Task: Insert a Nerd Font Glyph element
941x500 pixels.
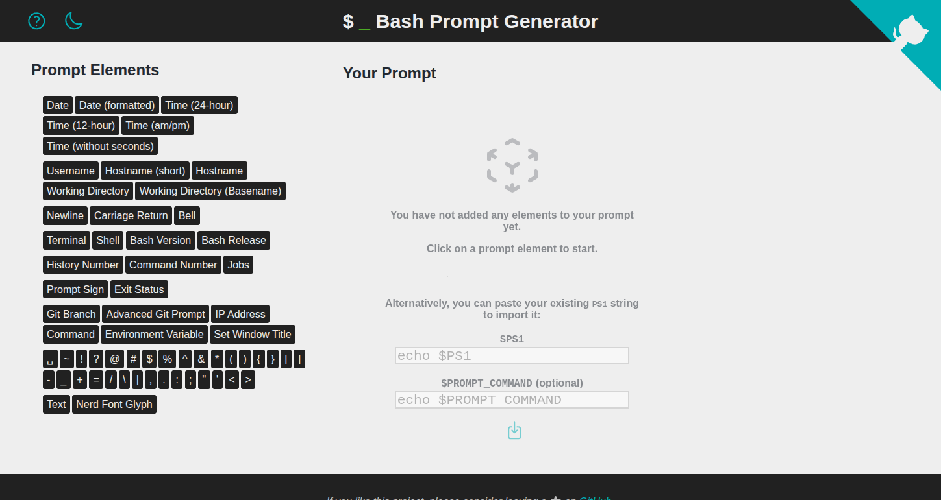Action: pos(114,405)
